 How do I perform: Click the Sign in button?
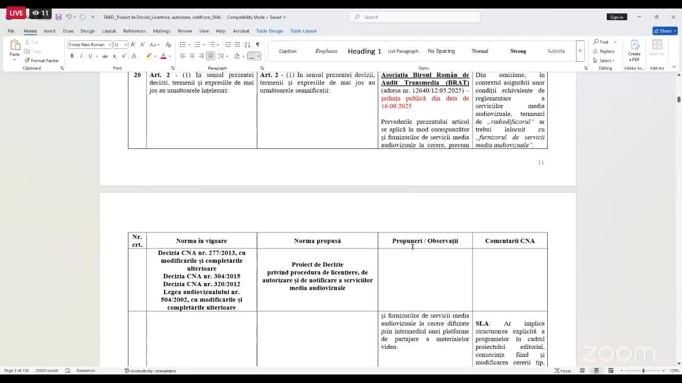tap(616, 17)
